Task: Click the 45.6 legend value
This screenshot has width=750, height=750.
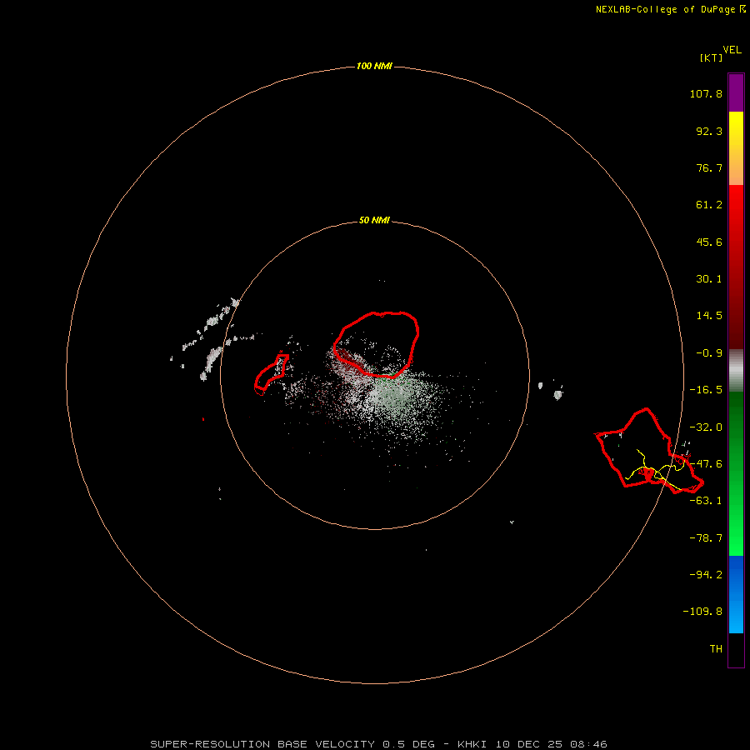Action: point(709,242)
